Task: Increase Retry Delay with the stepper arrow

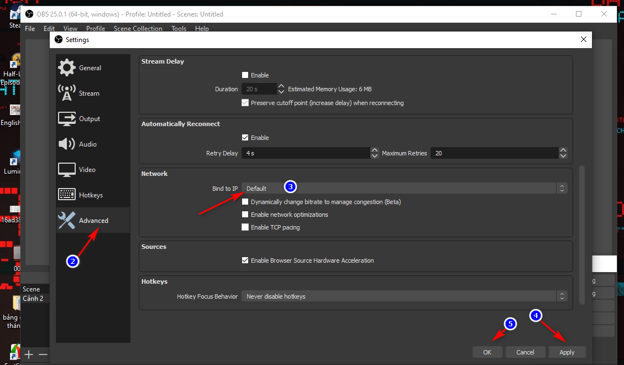Action: coord(374,150)
